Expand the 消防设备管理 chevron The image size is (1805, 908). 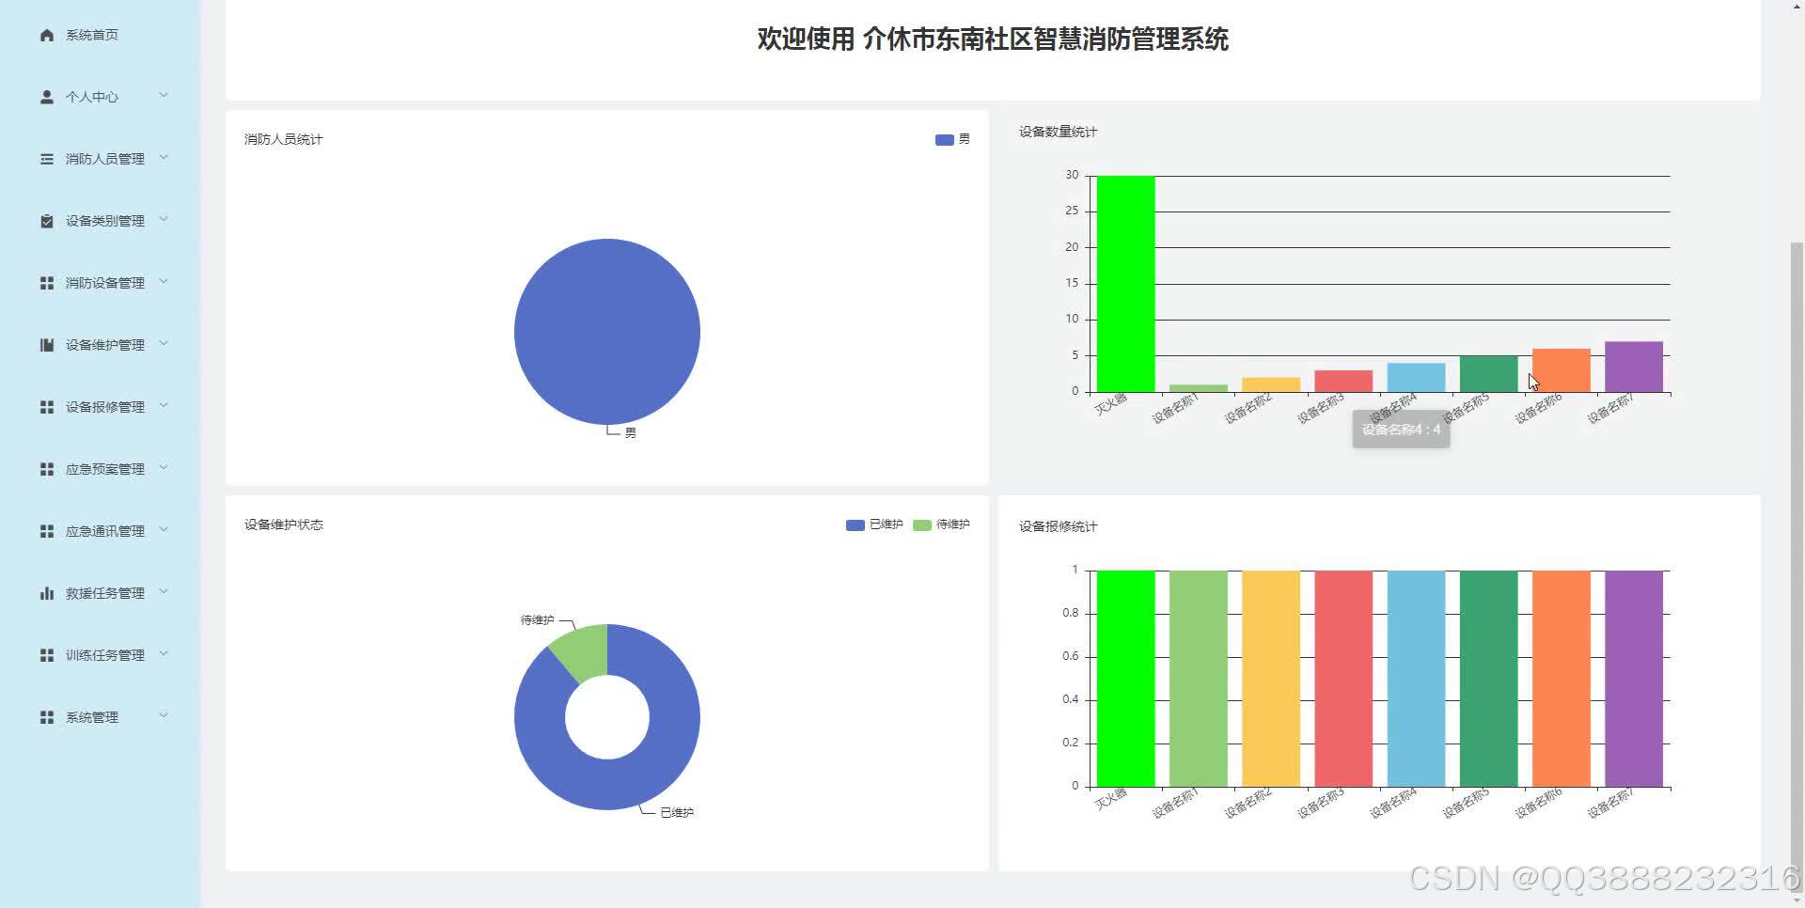(164, 281)
